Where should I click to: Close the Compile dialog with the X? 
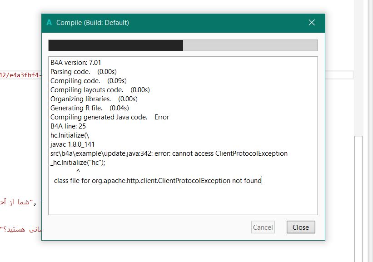tap(312, 23)
